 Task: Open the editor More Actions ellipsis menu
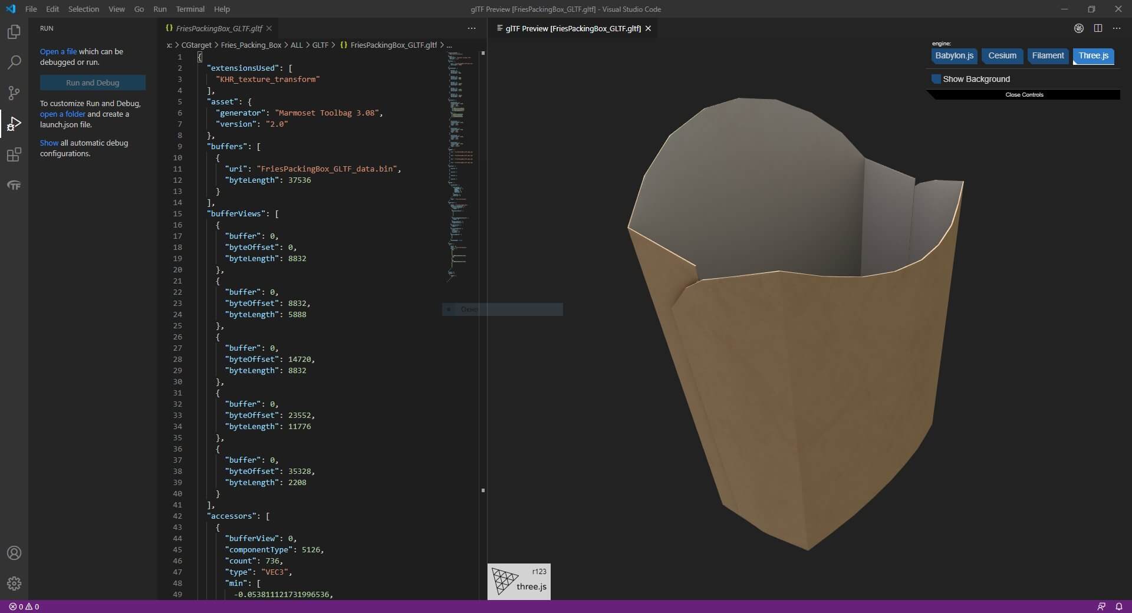coord(471,28)
